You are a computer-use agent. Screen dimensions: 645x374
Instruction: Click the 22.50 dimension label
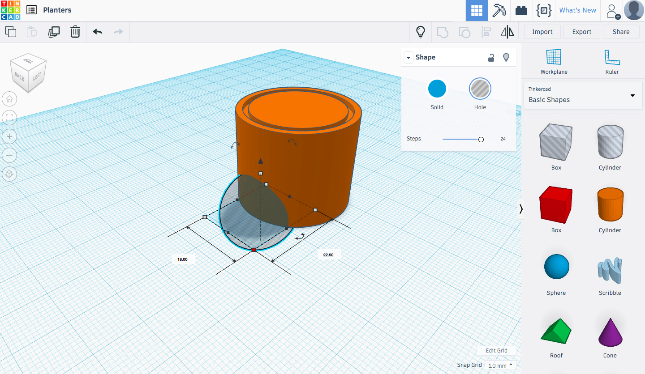click(328, 255)
